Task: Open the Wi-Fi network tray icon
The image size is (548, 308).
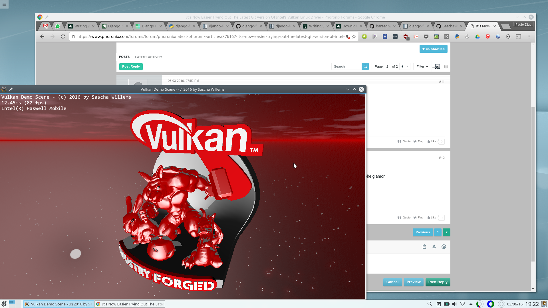Action: tap(463, 304)
